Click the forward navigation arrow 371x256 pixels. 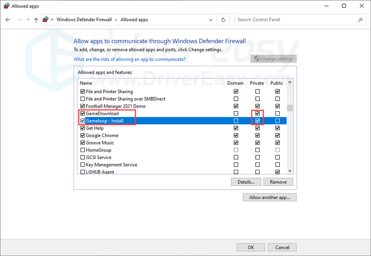pyautogui.click(x=19, y=19)
